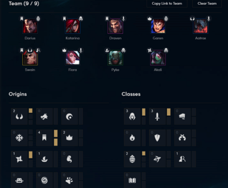Click the Akali champion portrait
Viewport: 228px width, 188px height.
158,58
